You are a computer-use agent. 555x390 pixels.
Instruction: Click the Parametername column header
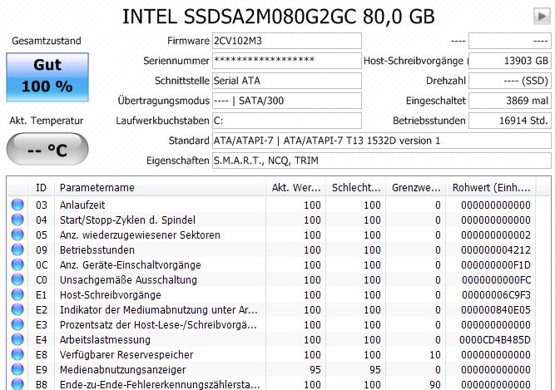pyautogui.click(x=158, y=188)
